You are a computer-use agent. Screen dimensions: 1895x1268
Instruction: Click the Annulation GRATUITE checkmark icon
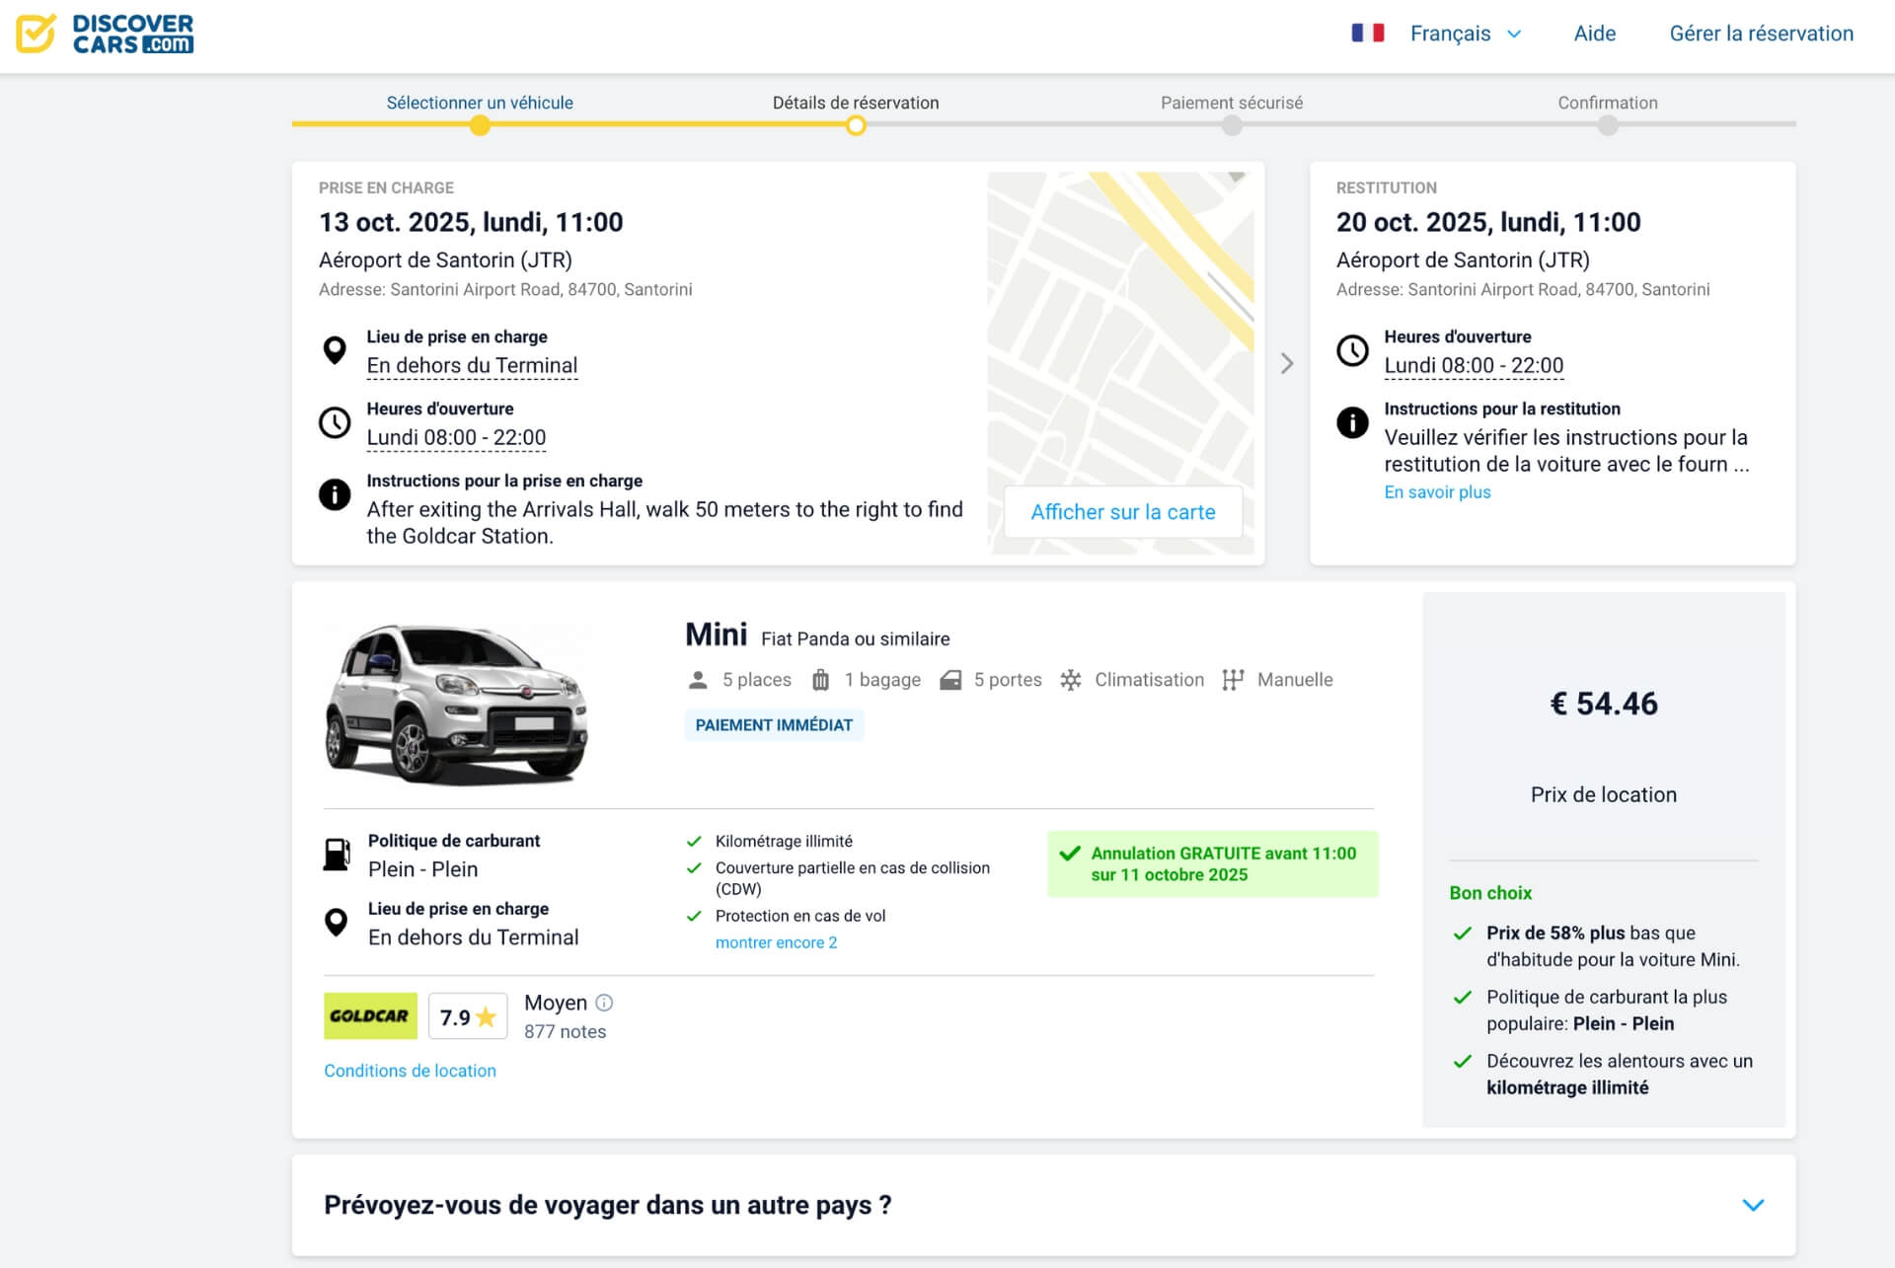(1070, 854)
